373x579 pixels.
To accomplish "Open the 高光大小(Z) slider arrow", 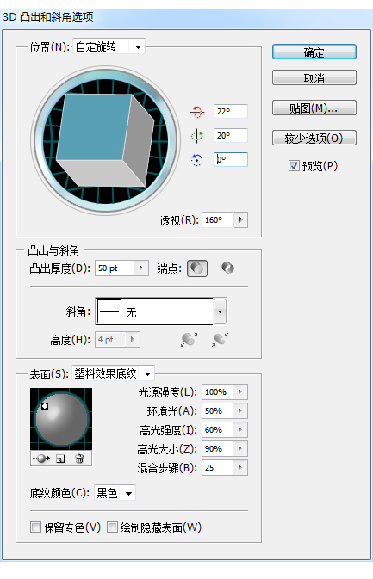I will [240, 448].
